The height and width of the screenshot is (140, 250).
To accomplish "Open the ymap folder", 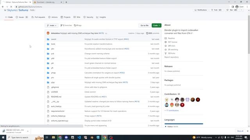I will click(53, 73).
